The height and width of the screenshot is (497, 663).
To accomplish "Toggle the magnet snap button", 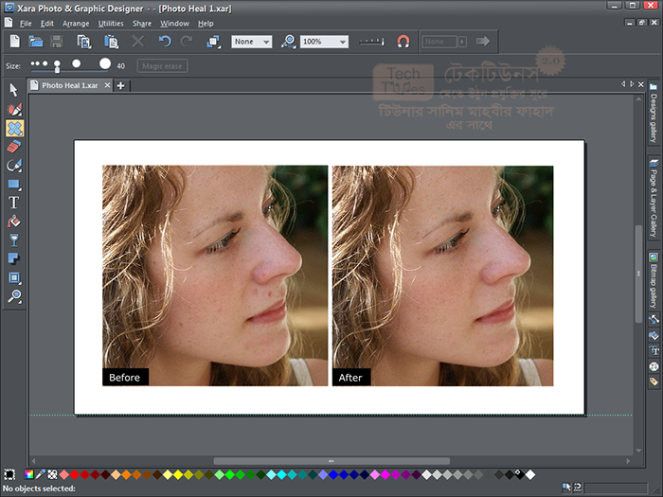I will (403, 42).
